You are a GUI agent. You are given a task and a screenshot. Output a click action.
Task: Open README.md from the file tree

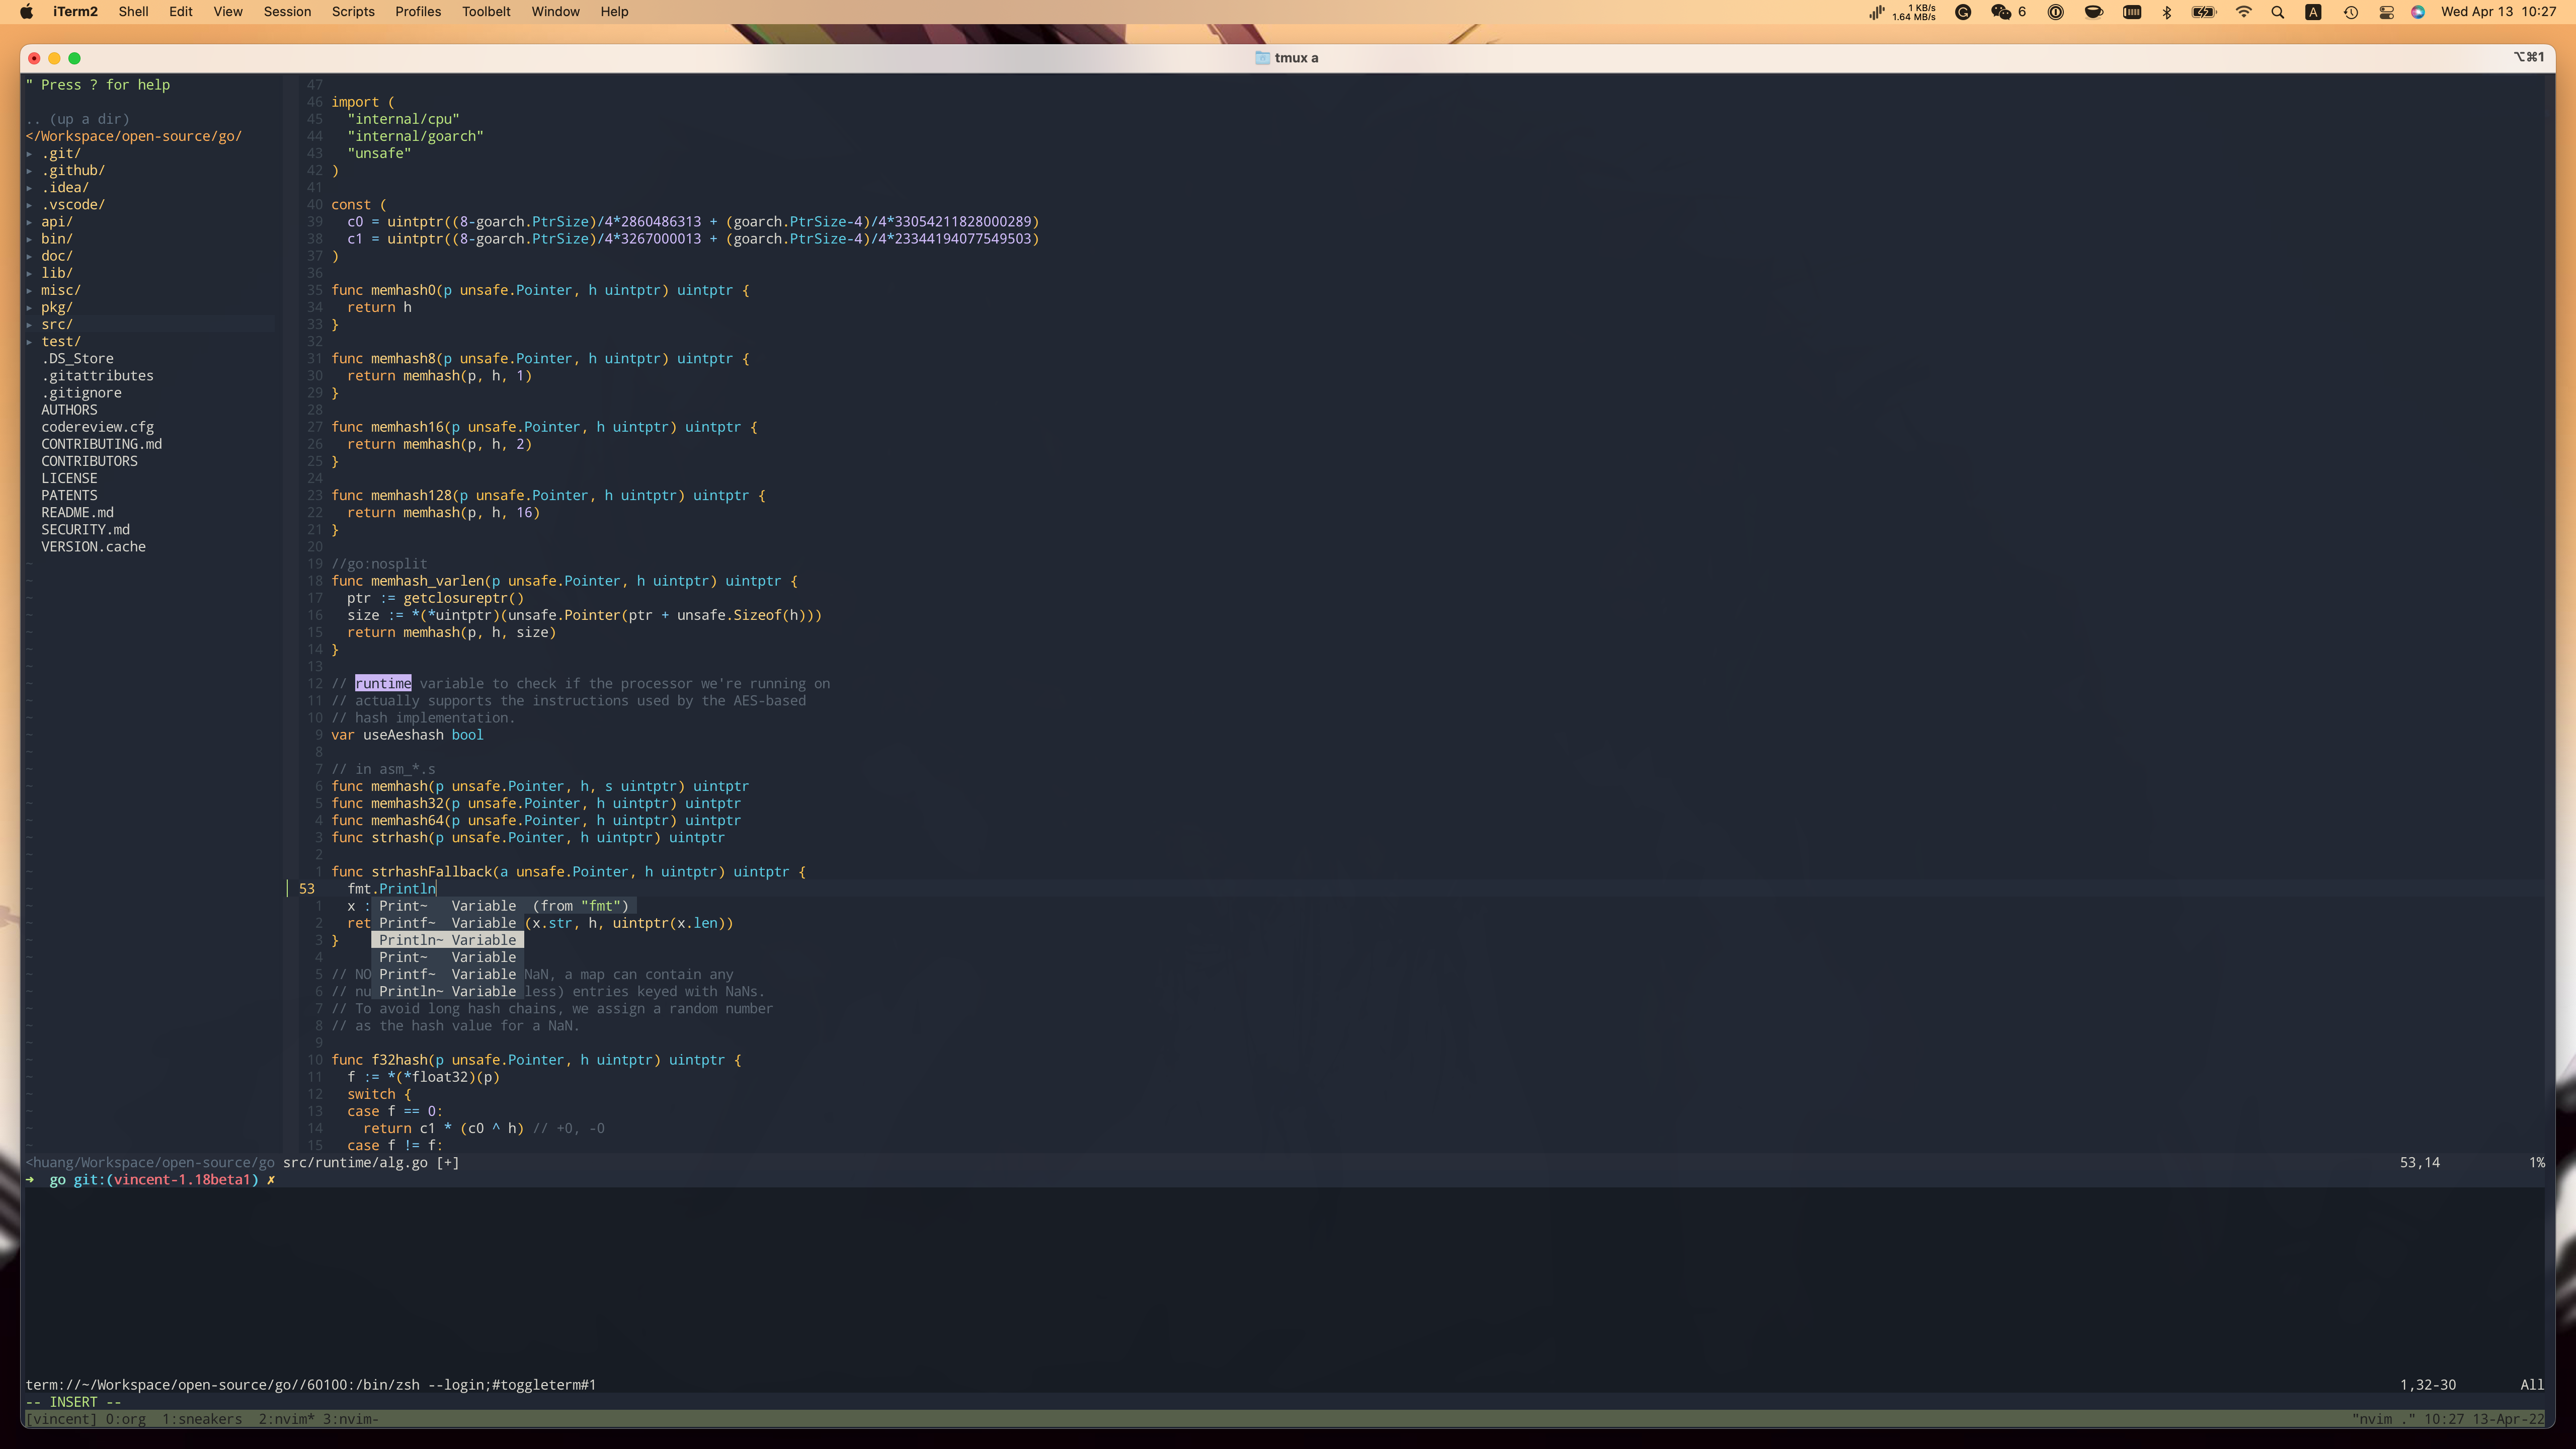pyautogui.click(x=77, y=512)
